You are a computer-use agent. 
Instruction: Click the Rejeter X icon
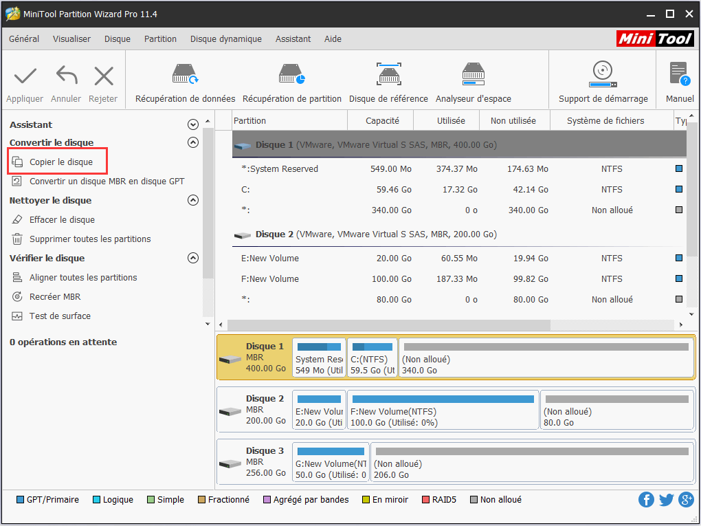pos(104,76)
